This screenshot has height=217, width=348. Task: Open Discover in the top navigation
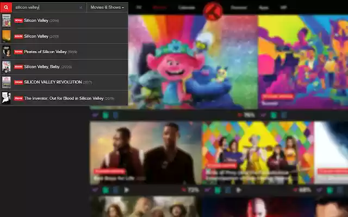[x=239, y=8]
